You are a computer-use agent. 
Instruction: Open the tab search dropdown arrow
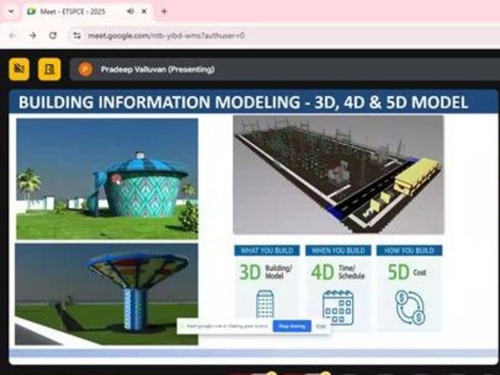[11, 11]
